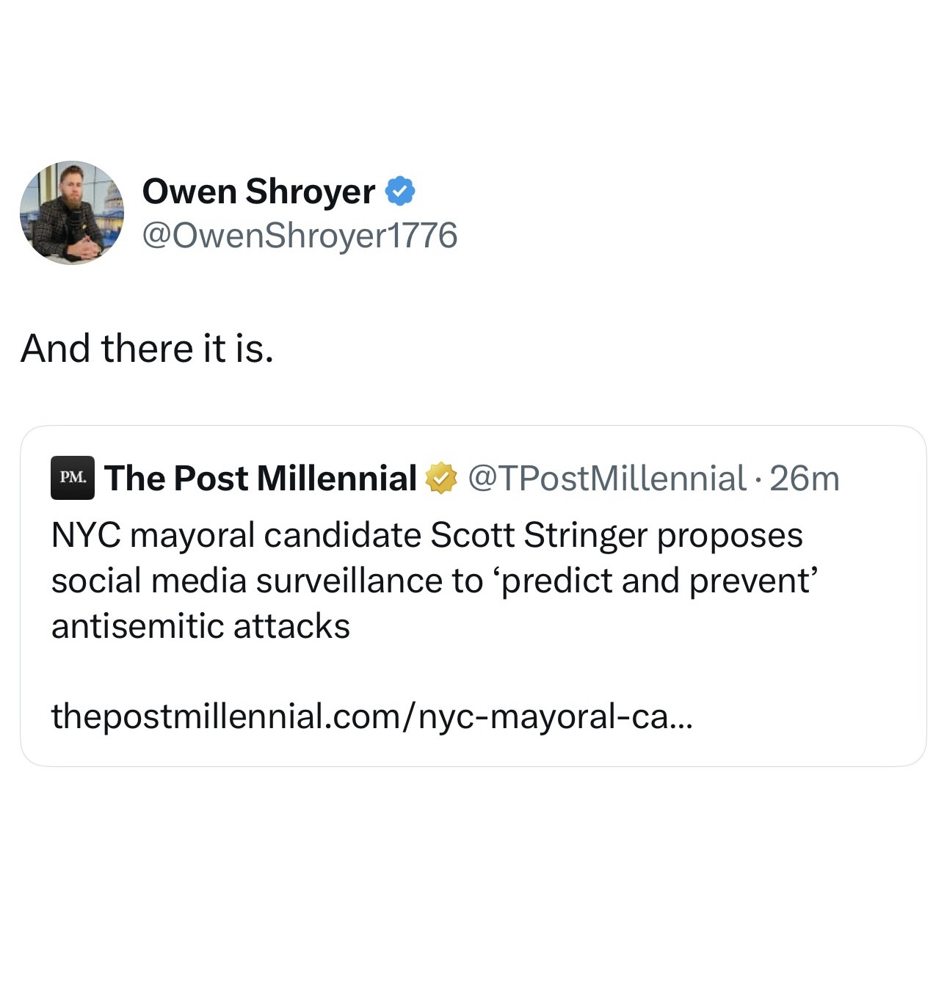Click the "And there it is." tweet text
Screen dimensions: 947x988
coord(147,349)
